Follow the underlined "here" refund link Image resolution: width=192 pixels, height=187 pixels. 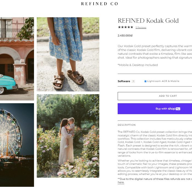(121, 182)
